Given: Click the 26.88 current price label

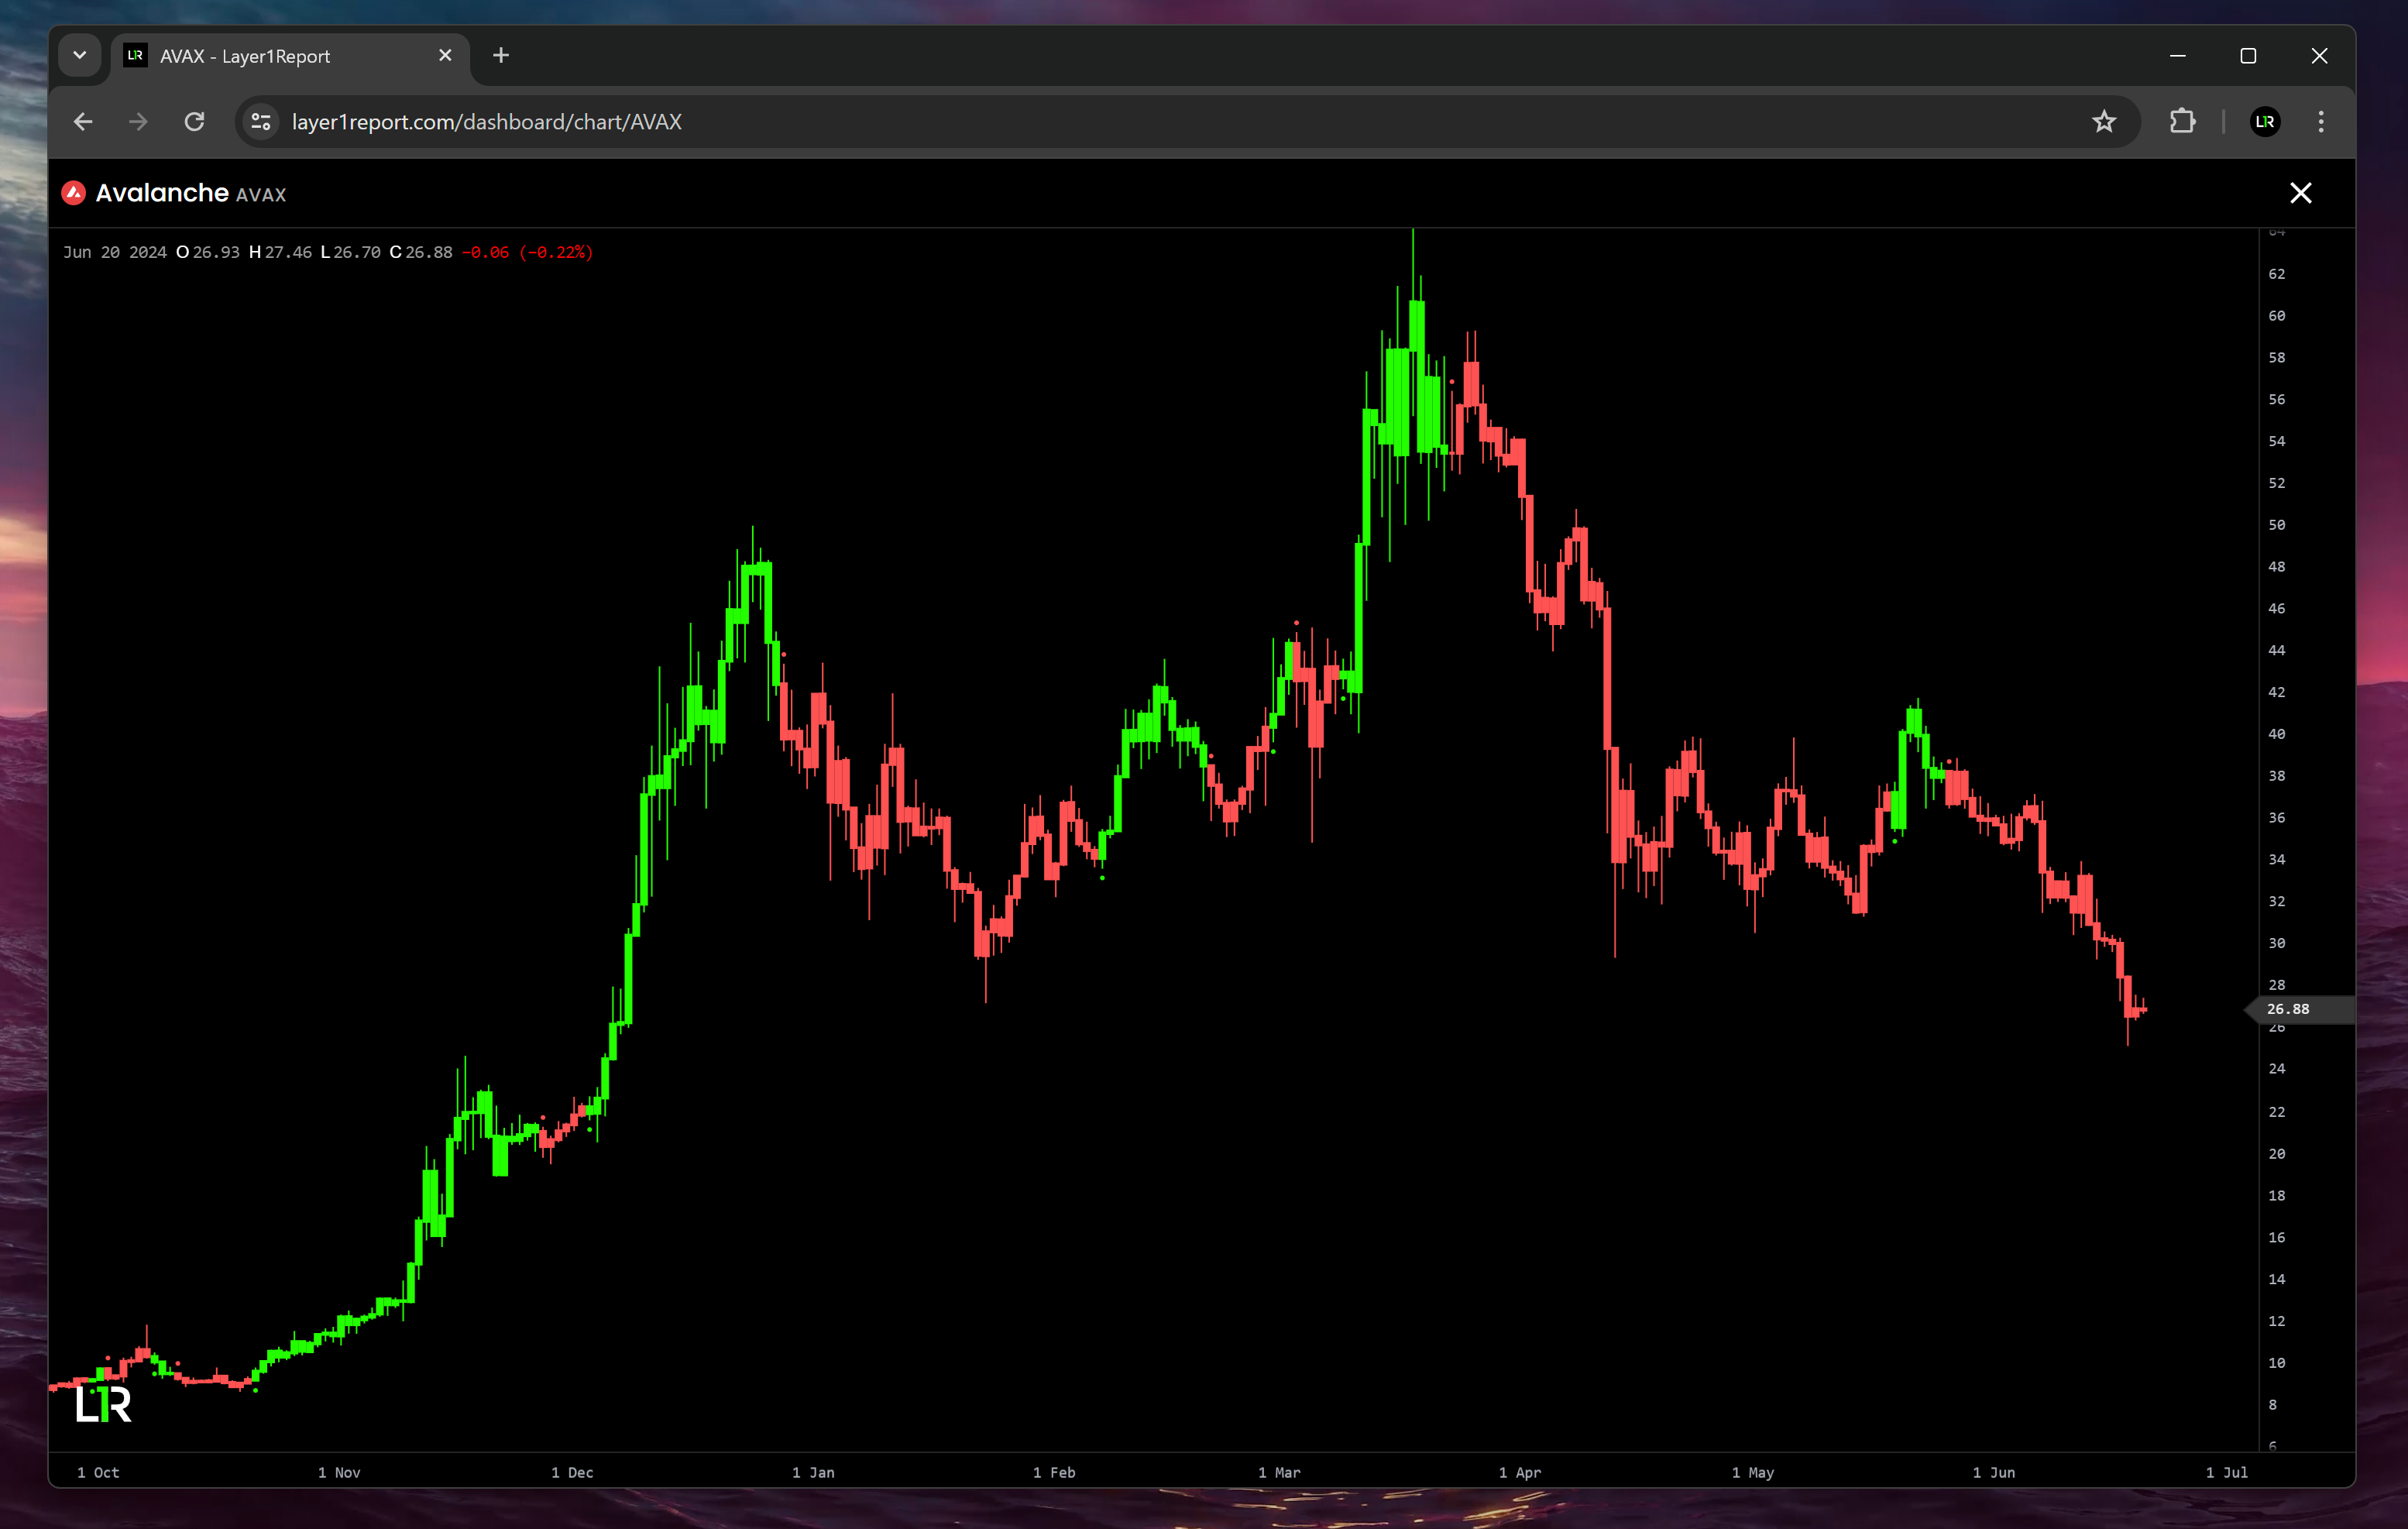Looking at the screenshot, I should [x=2288, y=1009].
